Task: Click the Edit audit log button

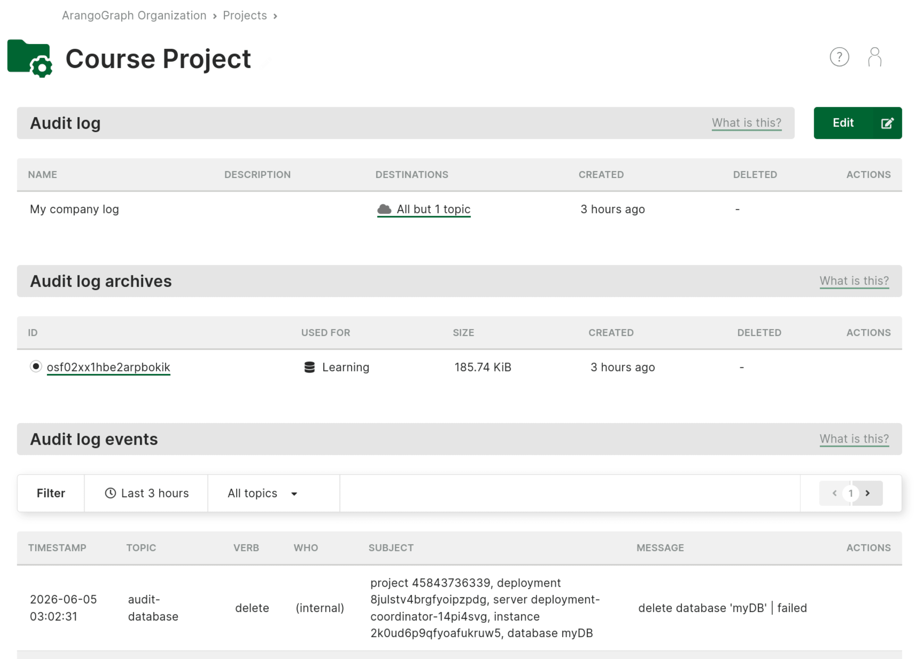Action: (858, 123)
